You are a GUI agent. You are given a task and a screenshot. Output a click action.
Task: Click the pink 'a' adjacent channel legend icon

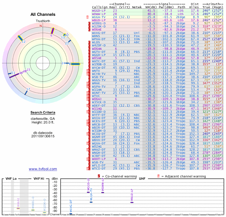(158, 176)
